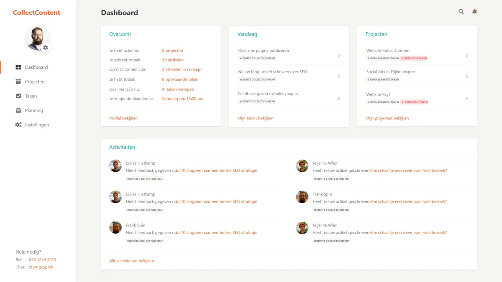The image size is (502, 282).
Task: Click the Vandaag card heading
Action: tap(247, 34)
